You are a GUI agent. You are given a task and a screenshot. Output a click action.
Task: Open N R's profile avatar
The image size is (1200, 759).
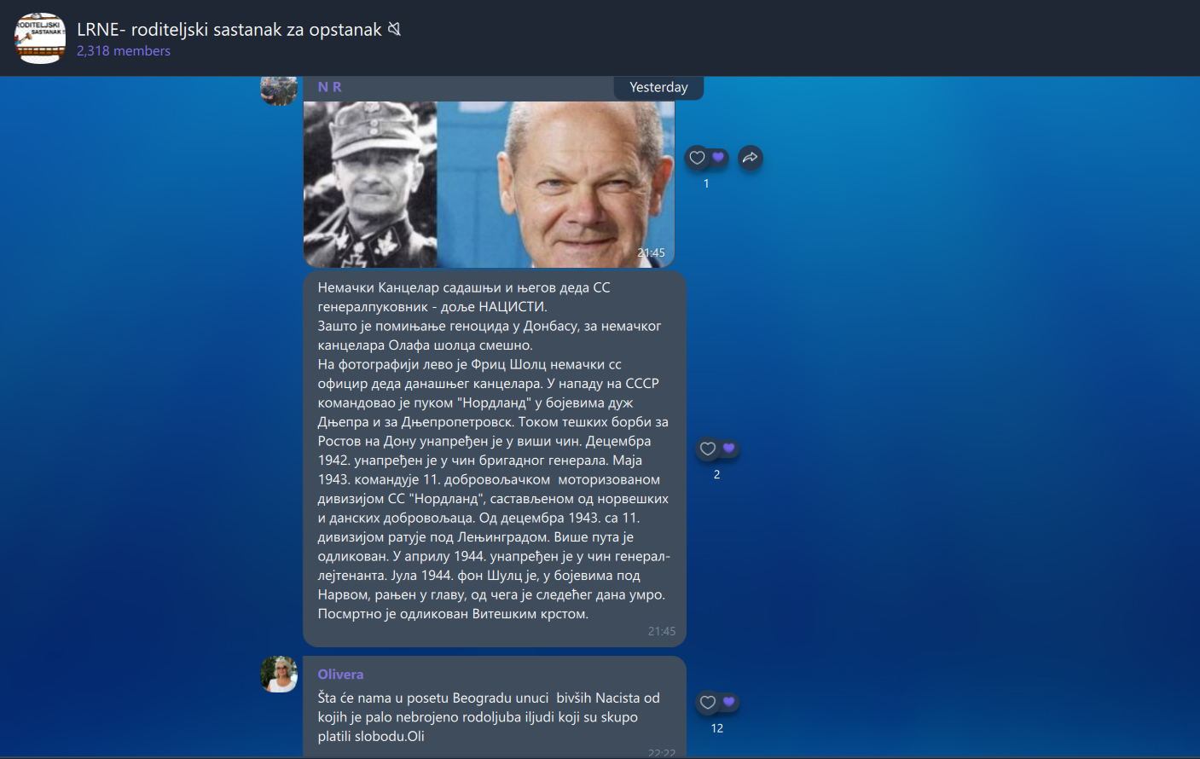tap(279, 90)
